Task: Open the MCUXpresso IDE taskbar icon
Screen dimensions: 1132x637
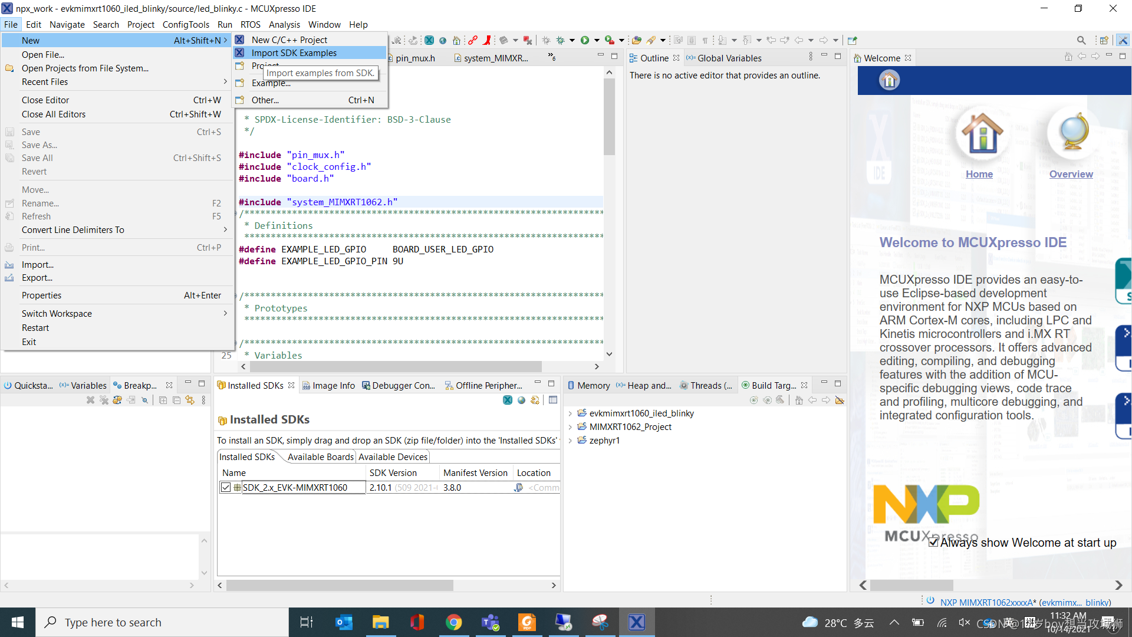Action: pyautogui.click(x=636, y=622)
